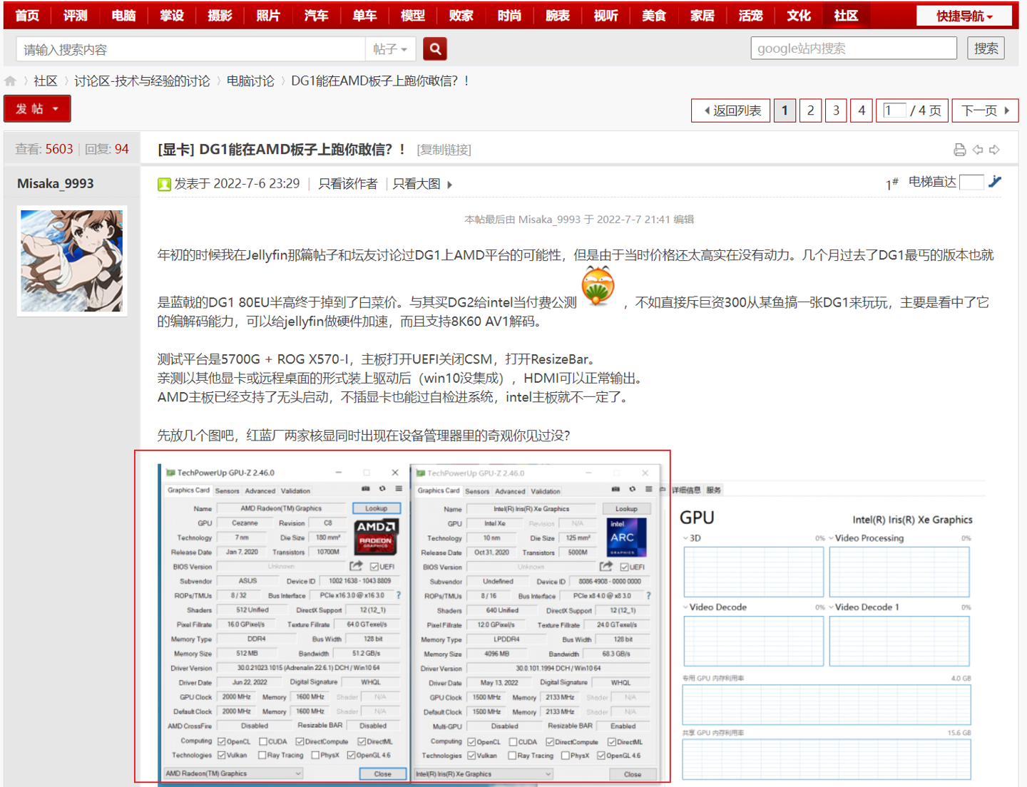Viewport: 1027px width, 787px height.
Task: Click the google站内搜索 input field
Action: click(854, 48)
